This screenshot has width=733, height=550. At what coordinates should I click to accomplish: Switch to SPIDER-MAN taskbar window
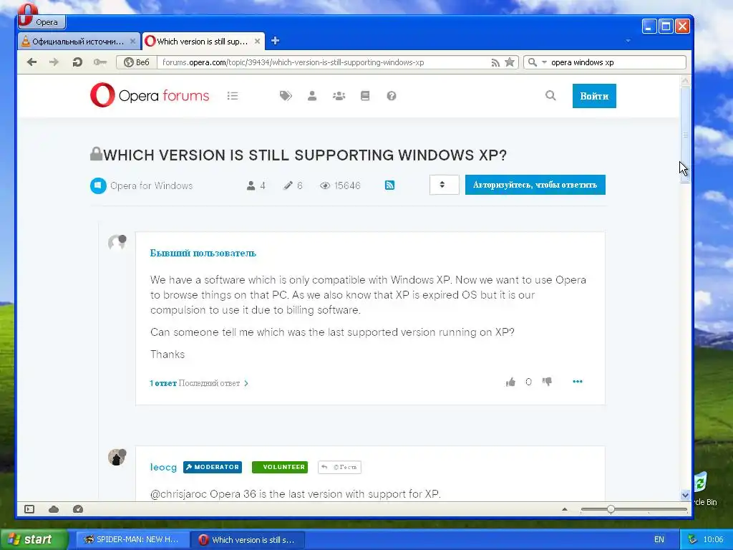click(x=132, y=540)
